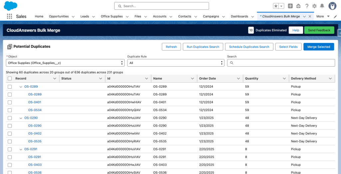This screenshot has width=341, height=174.
Task: Open the CloudAnswers Bulk Merge tab chevron
Action: [304, 17]
